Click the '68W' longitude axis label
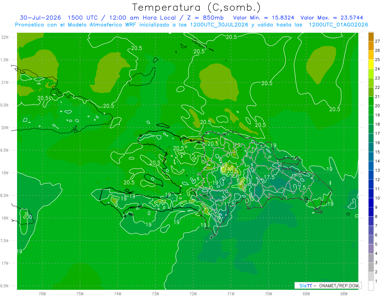 coord(344,294)
